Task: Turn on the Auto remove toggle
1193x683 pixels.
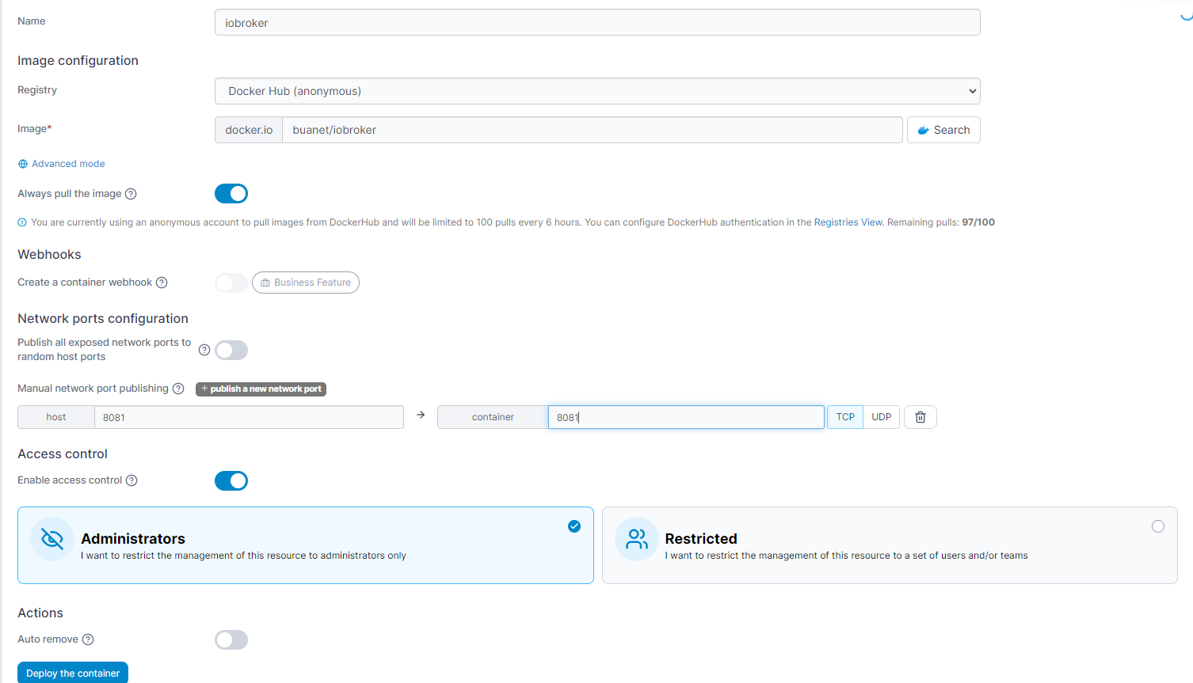Action: [231, 639]
